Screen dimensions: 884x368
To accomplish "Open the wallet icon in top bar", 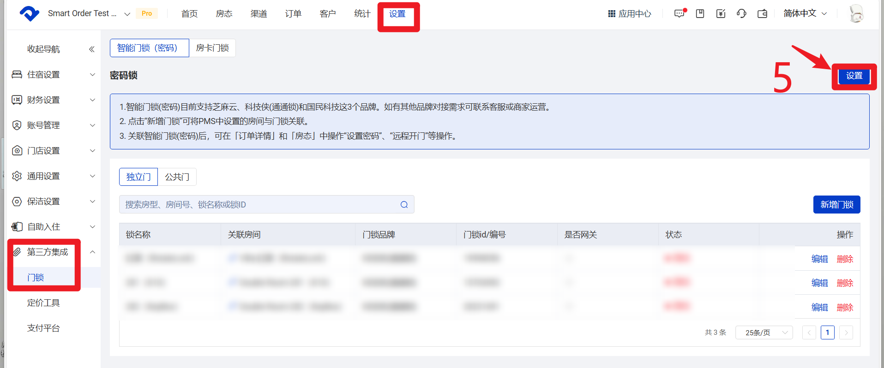I will coord(762,13).
